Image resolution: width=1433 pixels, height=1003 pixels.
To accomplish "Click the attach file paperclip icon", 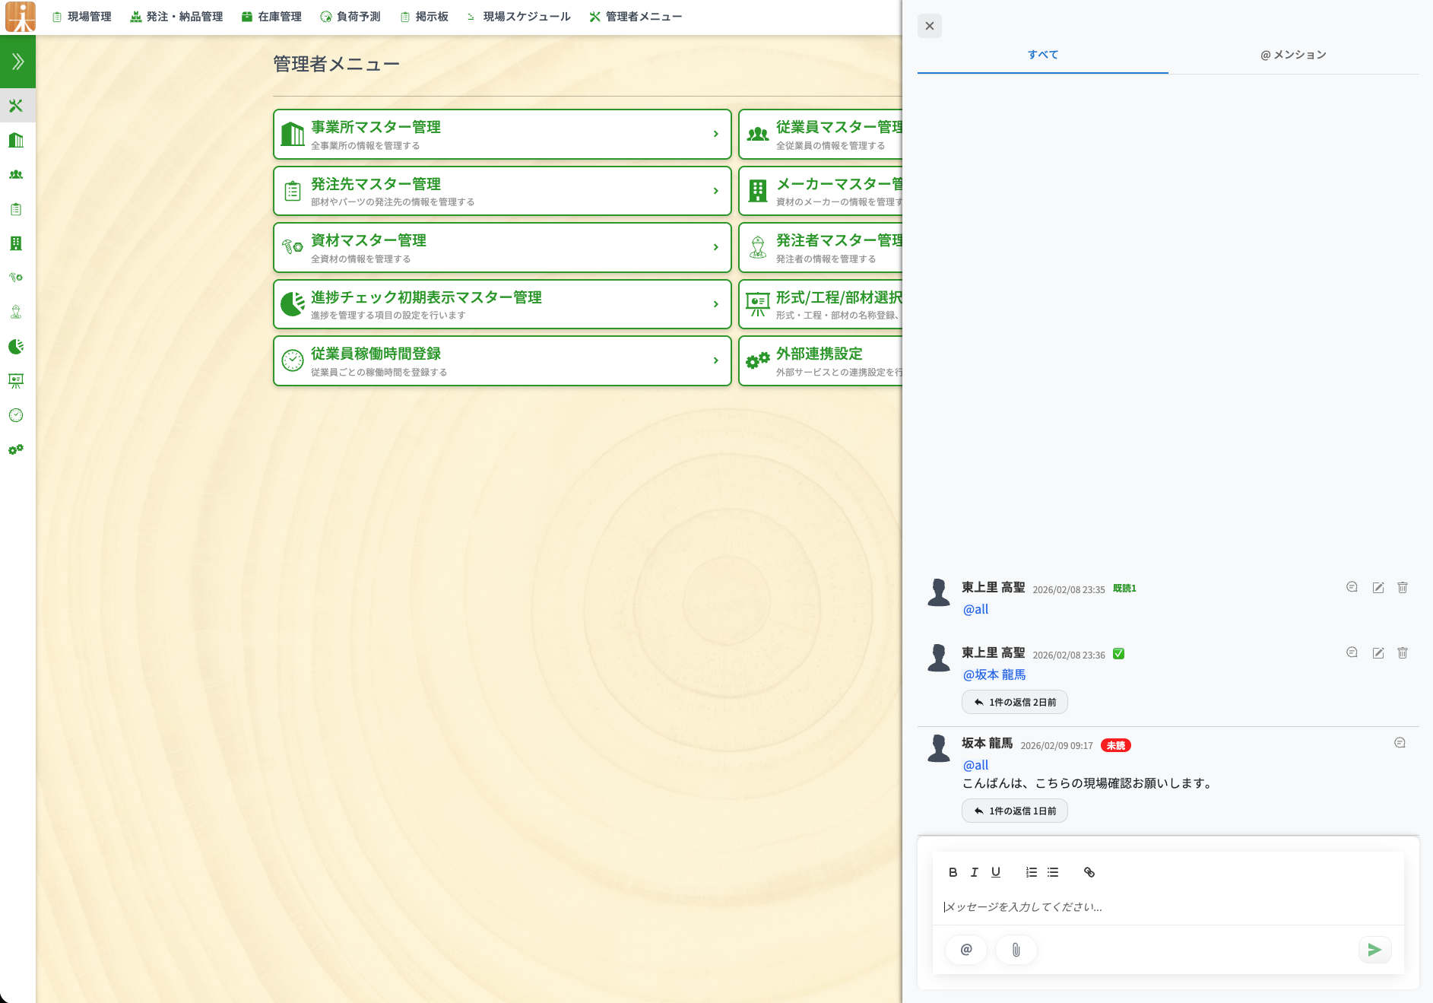I will click(1016, 950).
